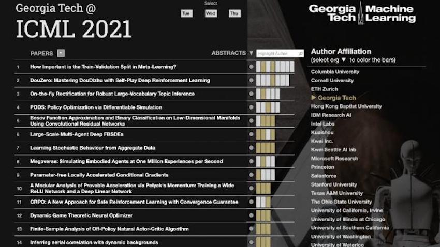Image resolution: width=440 pixels, height=247 pixels.
Task: Select Hong Kong Baptist University affiliation
Action: coord(346,106)
